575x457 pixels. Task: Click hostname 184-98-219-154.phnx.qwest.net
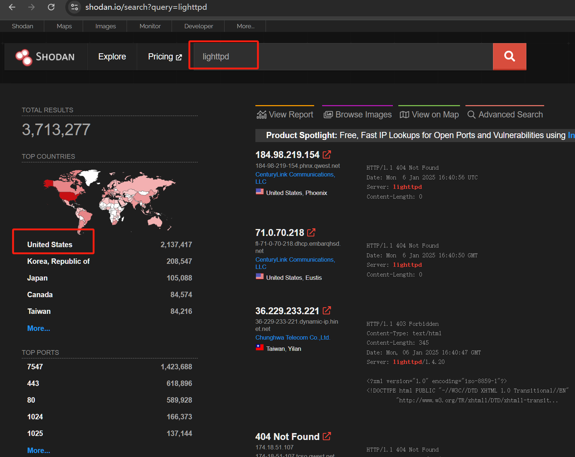tap(297, 166)
